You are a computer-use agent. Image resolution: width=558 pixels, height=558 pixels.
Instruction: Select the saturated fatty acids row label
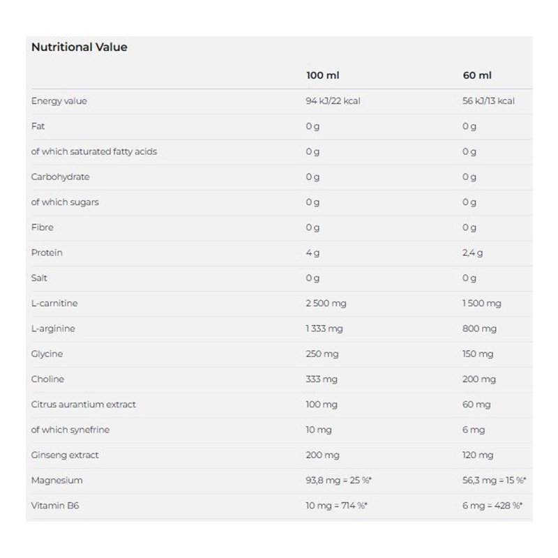94,151
